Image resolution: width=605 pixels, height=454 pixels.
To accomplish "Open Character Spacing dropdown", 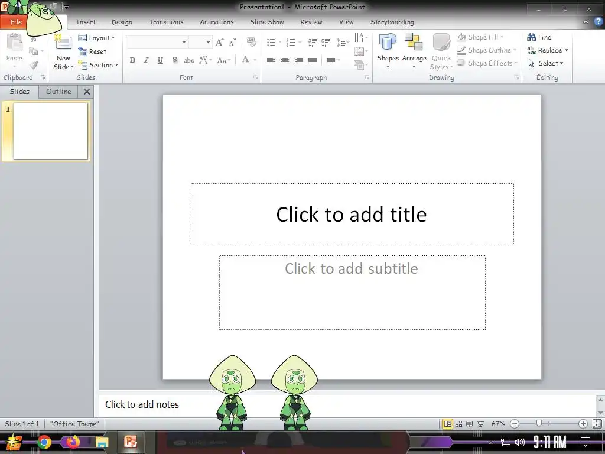I will click(x=205, y=60).
